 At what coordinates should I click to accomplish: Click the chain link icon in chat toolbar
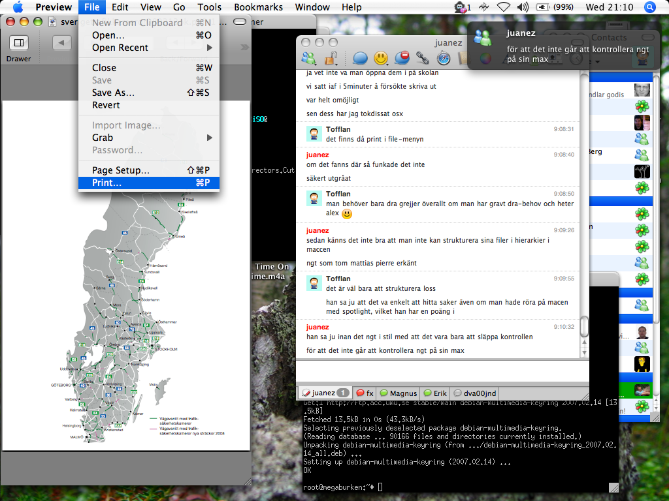423,57
